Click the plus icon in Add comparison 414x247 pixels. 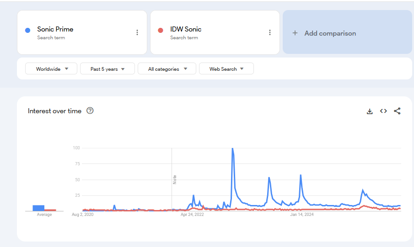click(x=295, y=33)
